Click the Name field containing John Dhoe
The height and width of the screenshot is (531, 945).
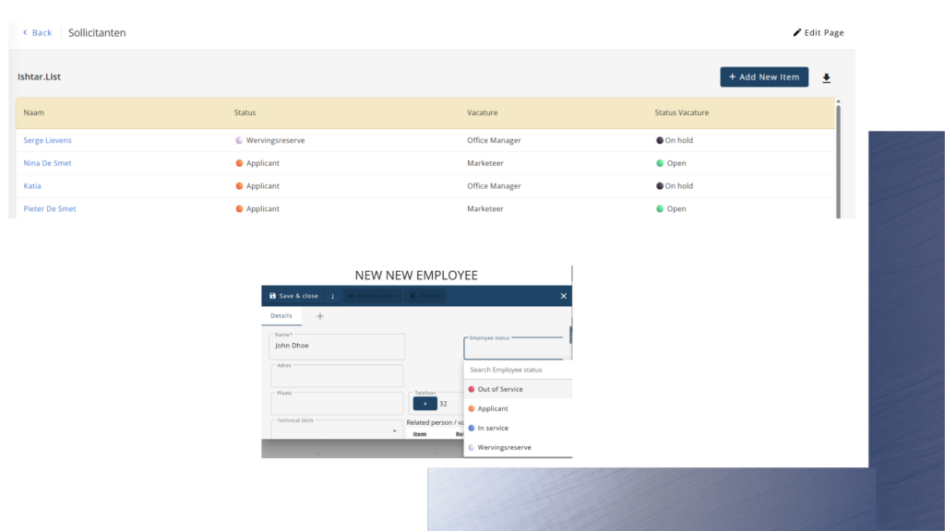337,347
